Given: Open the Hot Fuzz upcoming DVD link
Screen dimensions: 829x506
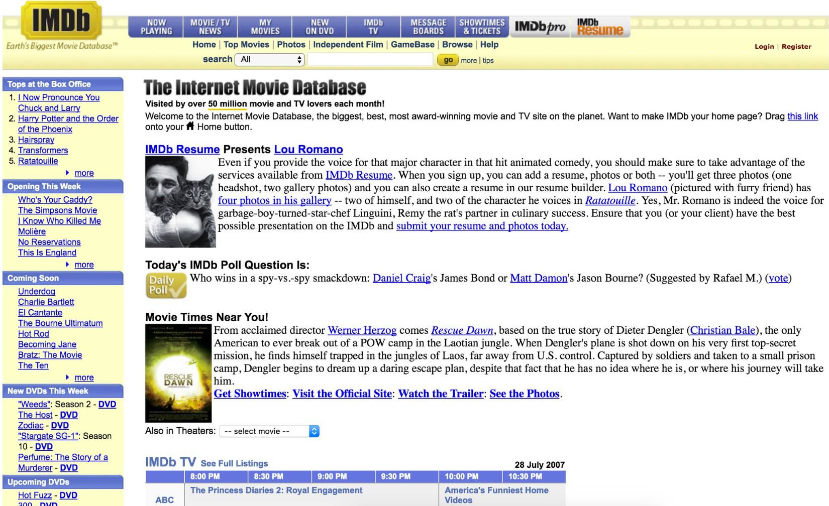Looking at the screenshot, I should [x=35, y=495].
